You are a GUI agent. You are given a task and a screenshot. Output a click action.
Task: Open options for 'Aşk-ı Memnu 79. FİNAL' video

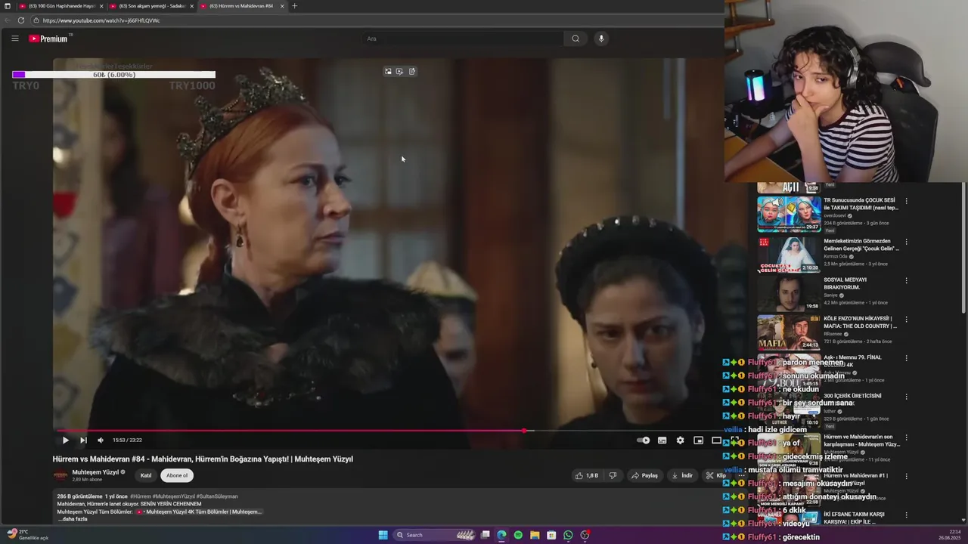point(906,357)
